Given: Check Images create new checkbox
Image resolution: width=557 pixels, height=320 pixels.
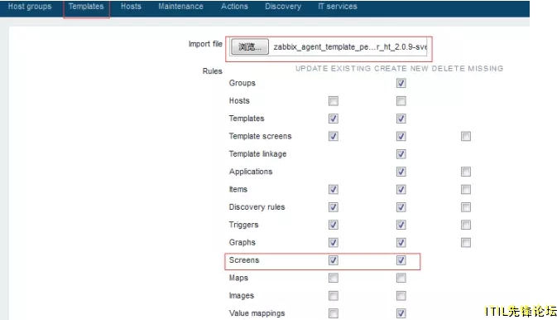Looking at the screenshot, I should 401,296.
